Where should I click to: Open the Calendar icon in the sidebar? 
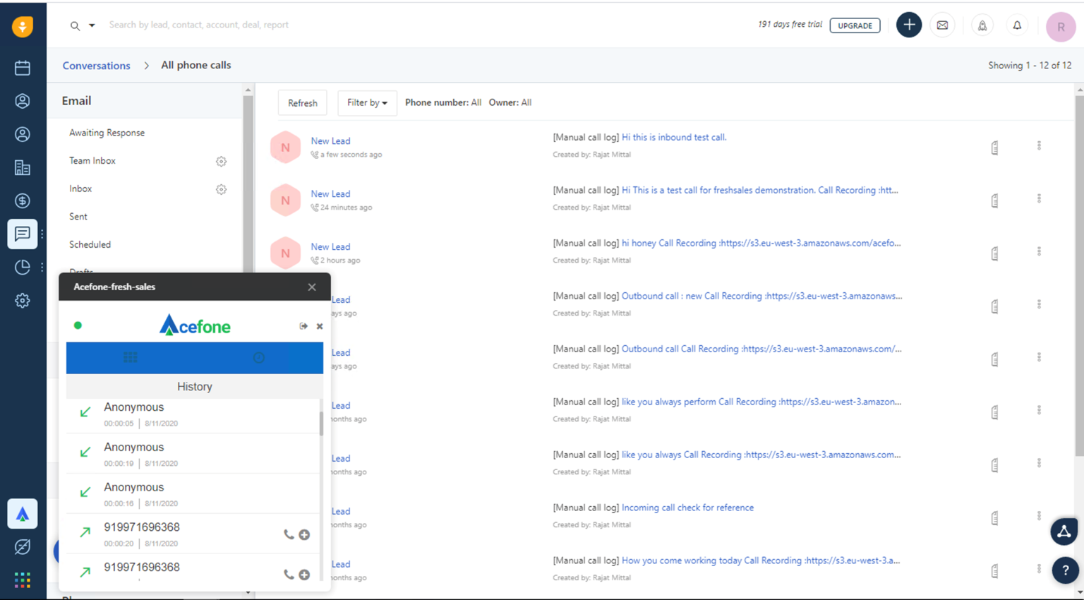pyautogui.click(x=22, y=68)
